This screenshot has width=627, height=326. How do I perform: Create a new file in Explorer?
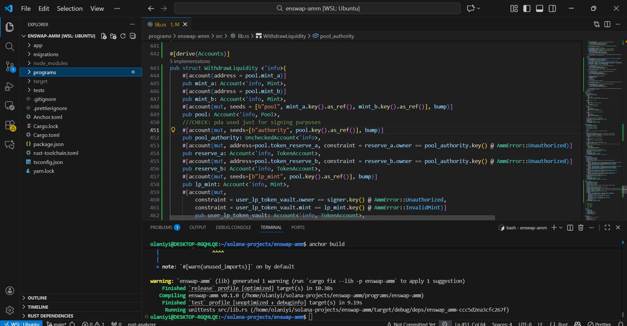(x=104, y=36)
